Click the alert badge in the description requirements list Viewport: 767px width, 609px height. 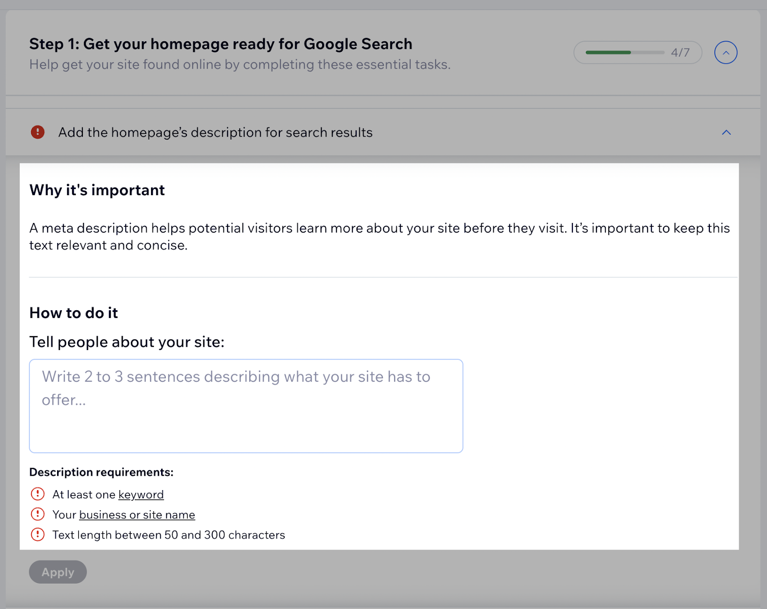(x=37, y=494)
